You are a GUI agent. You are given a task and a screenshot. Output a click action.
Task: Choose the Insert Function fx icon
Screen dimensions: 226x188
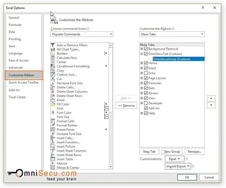[53, 142]
